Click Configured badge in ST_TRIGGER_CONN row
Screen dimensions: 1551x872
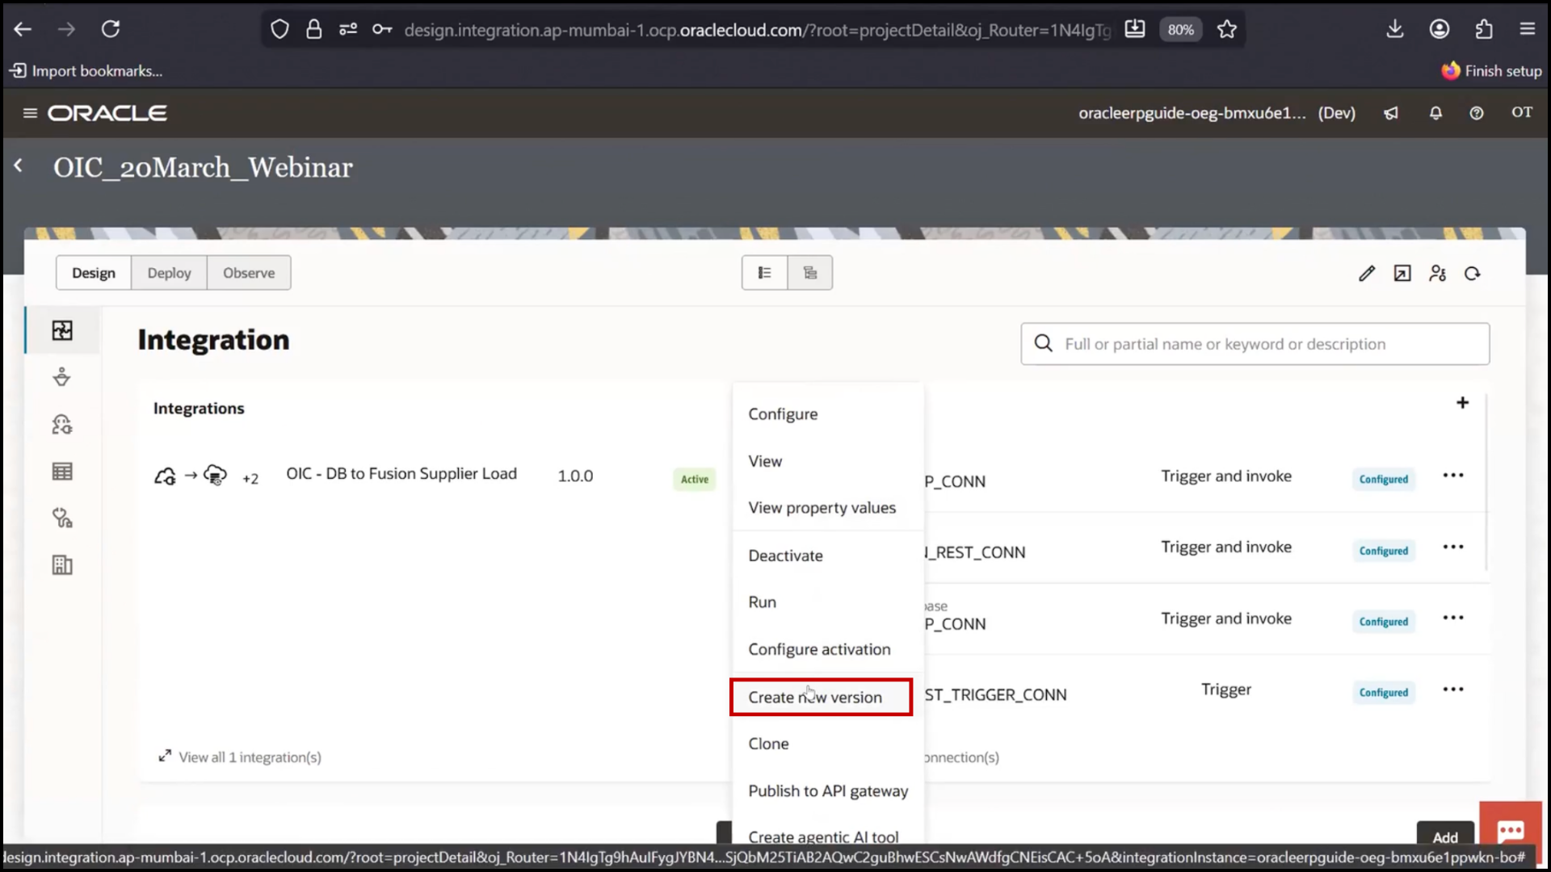point(1383,692)
